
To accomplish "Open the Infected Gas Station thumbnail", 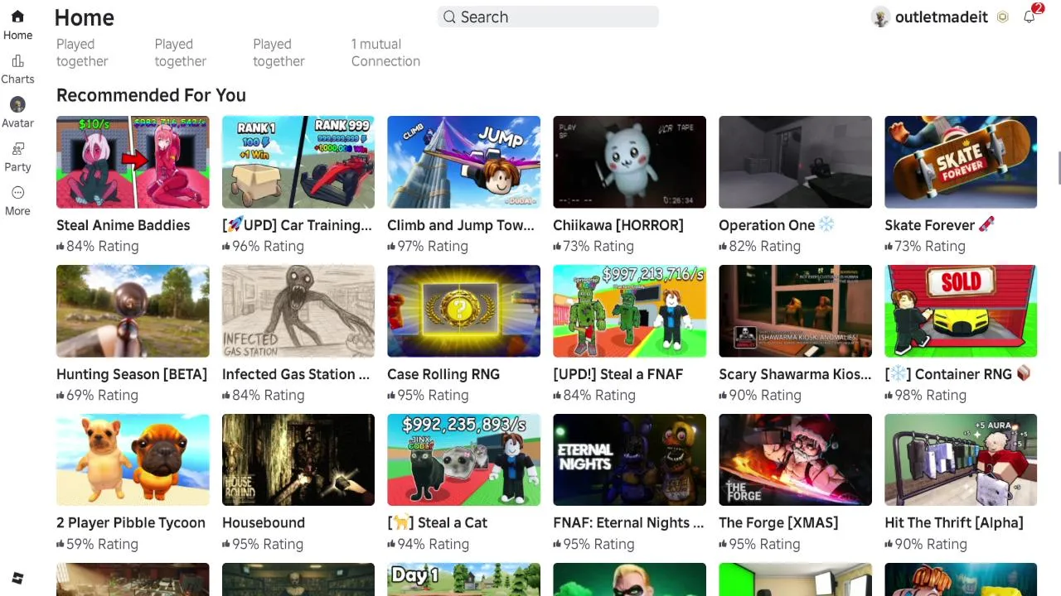I will pyautogui.click(x=298, y=311).
